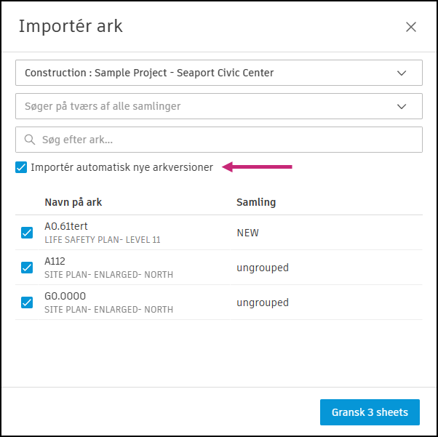Click the 'Samling' column header
This screenshot has width=438, height=437.
(x=256, y=202)
